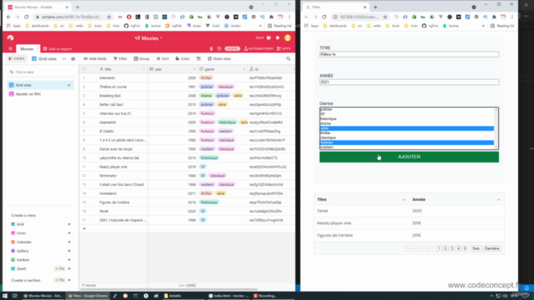Create a new Form view
This screenshot has width=534, height=300.
40,233
